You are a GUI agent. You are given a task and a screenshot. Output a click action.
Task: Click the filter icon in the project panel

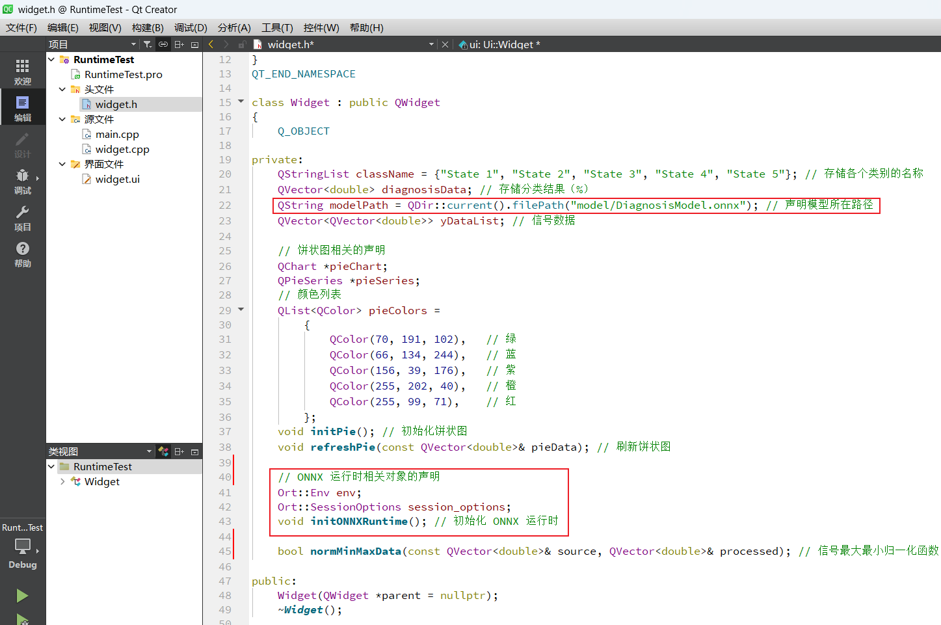tap(148, 44)
